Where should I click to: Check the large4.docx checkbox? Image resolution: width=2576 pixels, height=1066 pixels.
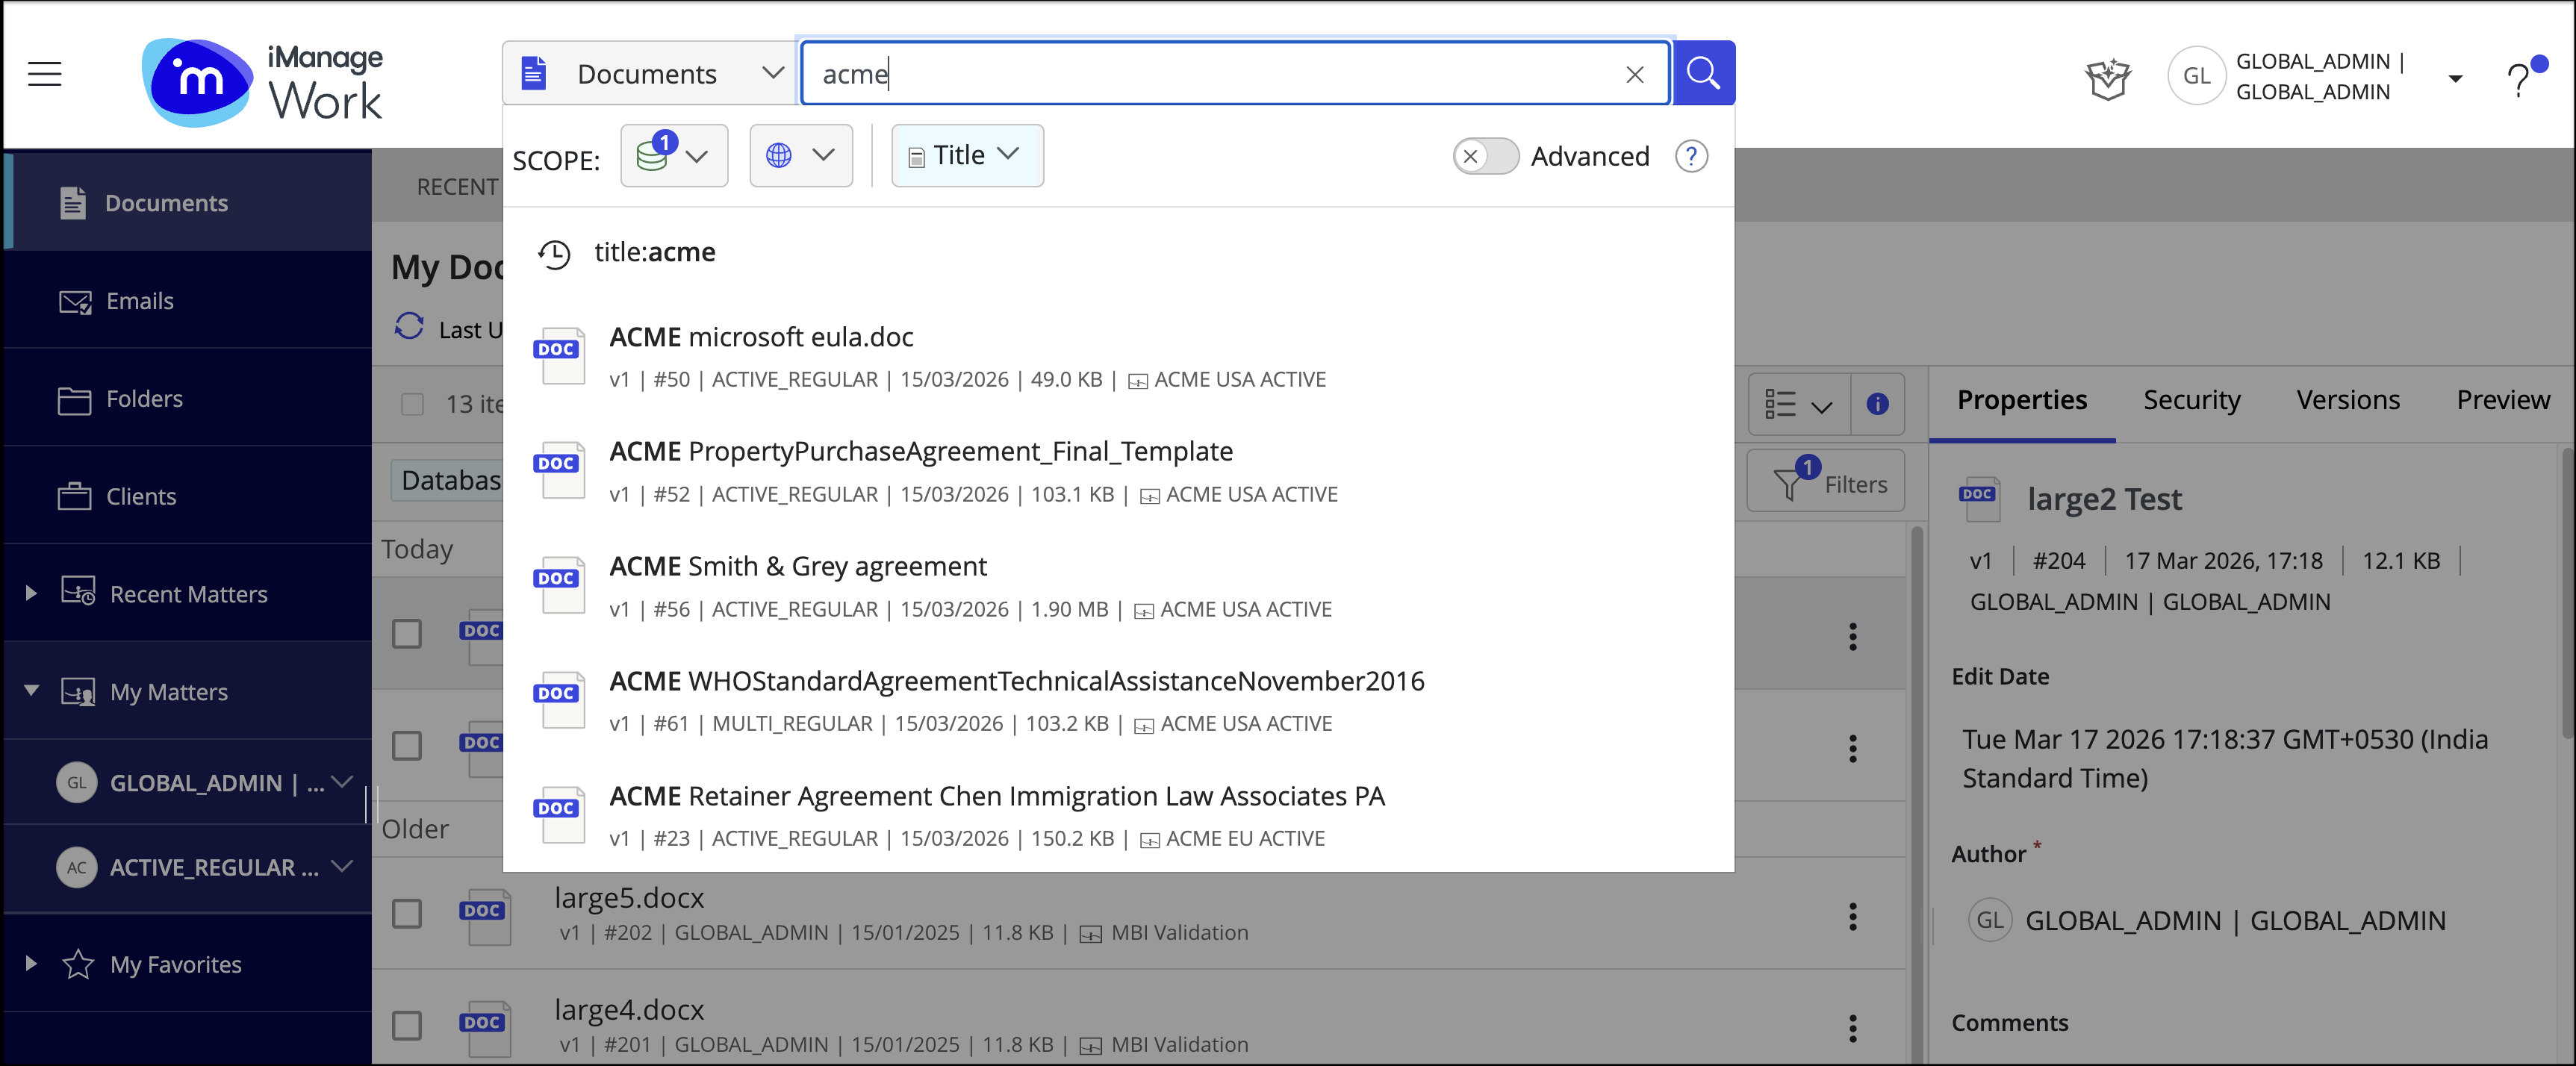tap(407, 1025)
